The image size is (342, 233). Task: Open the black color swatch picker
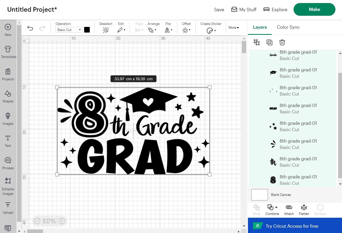[87, 30]
